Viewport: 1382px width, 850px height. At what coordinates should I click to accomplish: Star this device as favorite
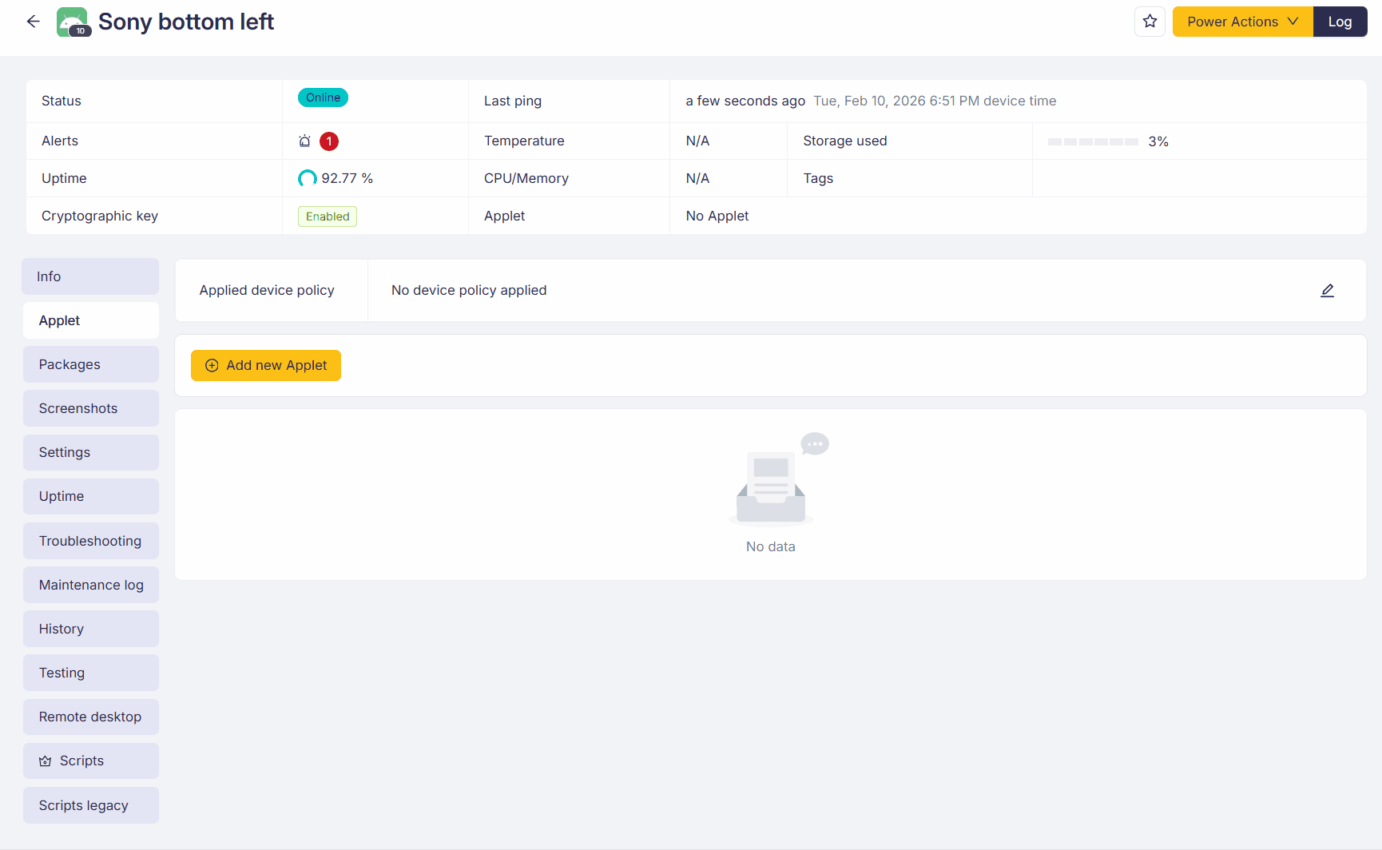[x=1150, y=22]
